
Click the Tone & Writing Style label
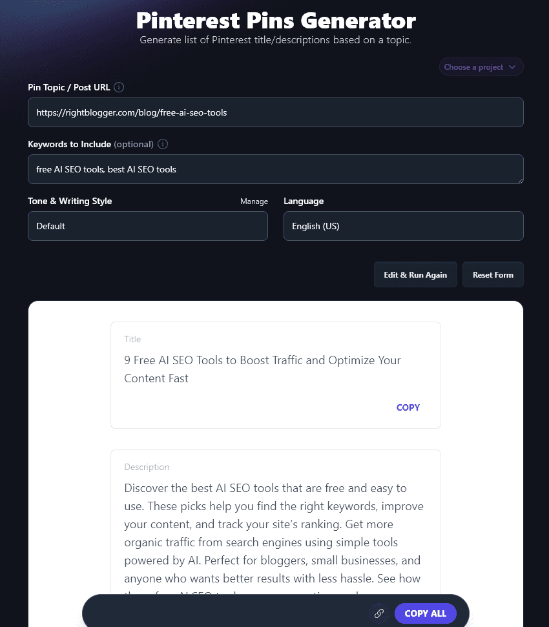70,201
